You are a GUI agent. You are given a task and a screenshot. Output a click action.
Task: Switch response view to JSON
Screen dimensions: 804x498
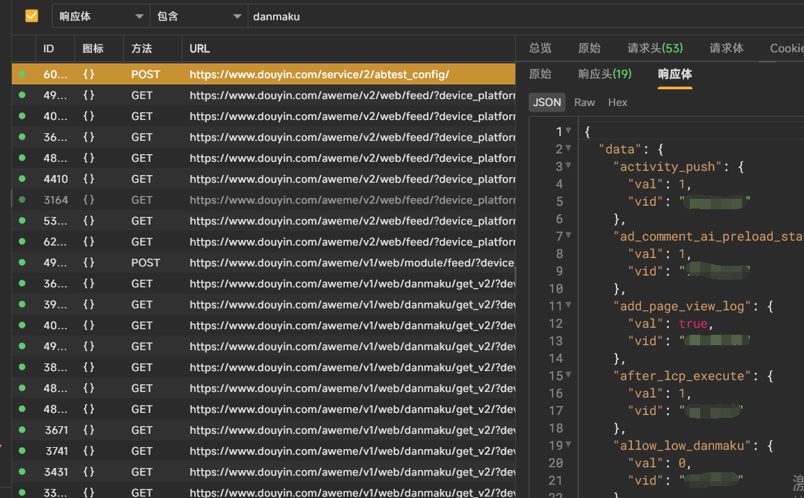547,102
